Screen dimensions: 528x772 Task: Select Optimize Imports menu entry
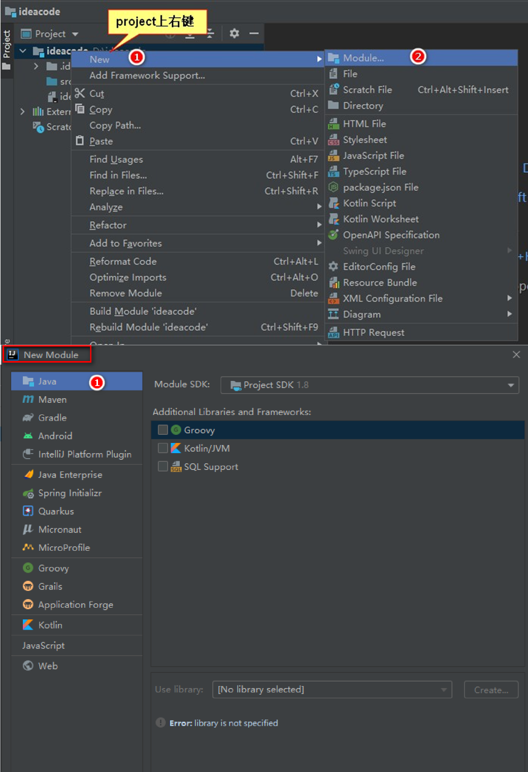pyautogui.click(x=197, y=277)
